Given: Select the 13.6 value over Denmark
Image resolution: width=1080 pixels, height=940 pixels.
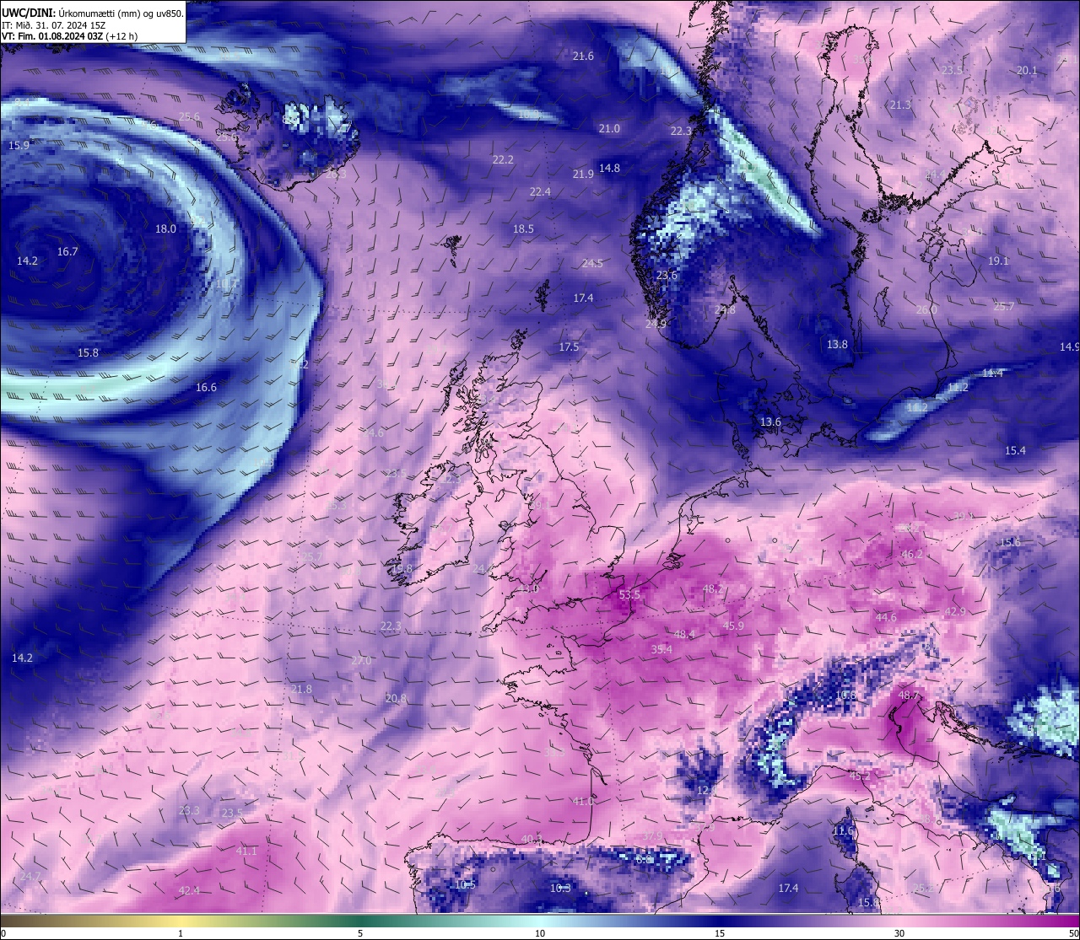Looking at the screenshot, I should (x=770, y=422).
